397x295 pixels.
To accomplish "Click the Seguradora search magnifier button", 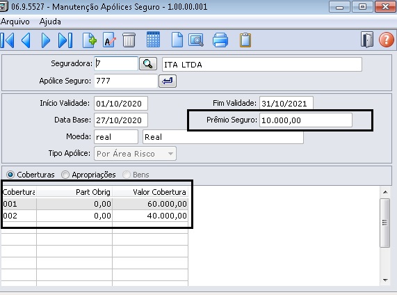I will pyautogui.click(x=148, y=64).
